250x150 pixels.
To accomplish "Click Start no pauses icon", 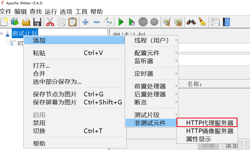I will pyautogui.click(x=132, y=22).
